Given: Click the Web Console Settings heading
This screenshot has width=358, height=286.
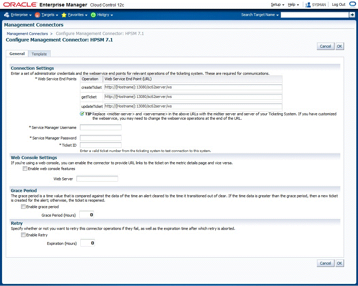Looking at the screenshot, I should pyautogui.click(x=34, y=157).
